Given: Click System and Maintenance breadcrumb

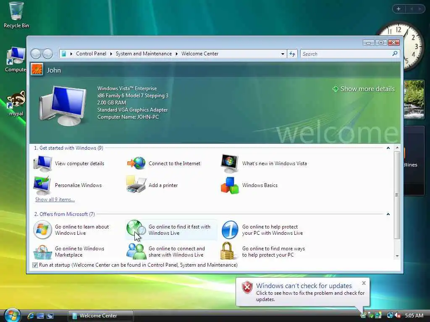Looking at the screenshot, I should pos(144,54).
